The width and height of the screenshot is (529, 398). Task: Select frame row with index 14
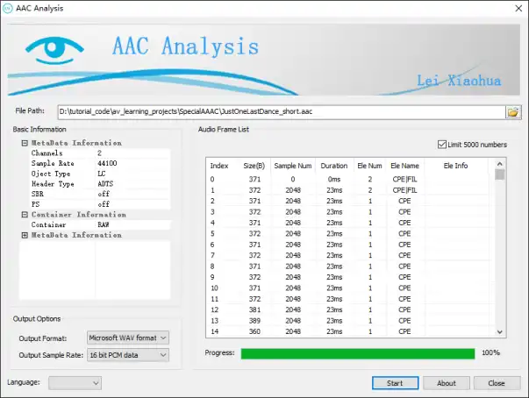coord(347,331)
